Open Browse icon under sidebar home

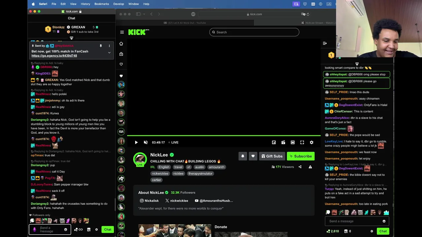121,54
